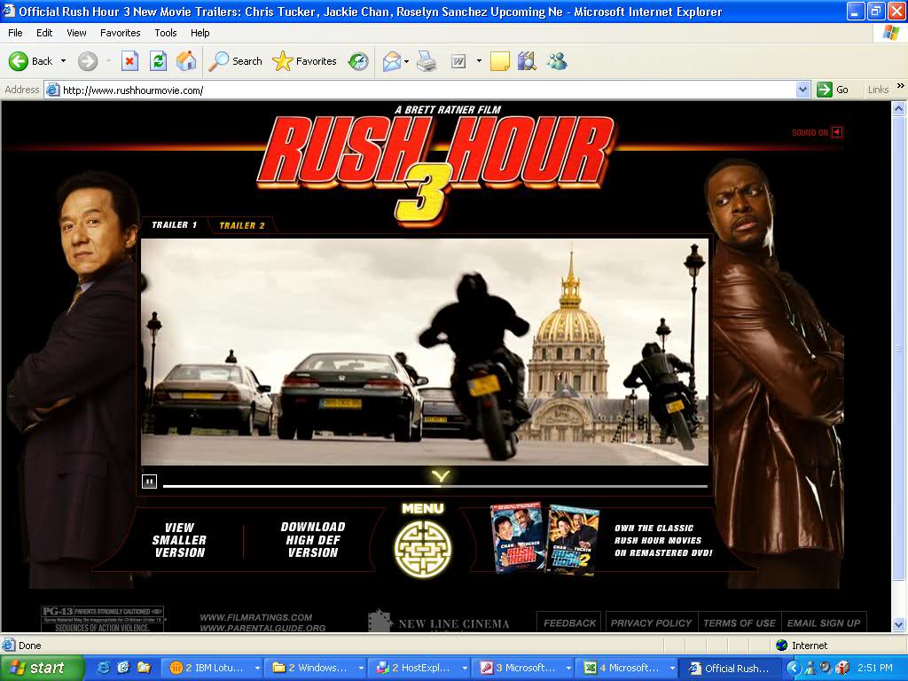Switch to the Trailer 1 tab
Image resolution: width=908 pixels, height=681 pixels.
175,224
